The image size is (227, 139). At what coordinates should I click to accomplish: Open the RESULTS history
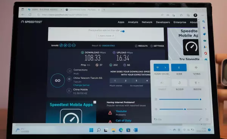141,46
